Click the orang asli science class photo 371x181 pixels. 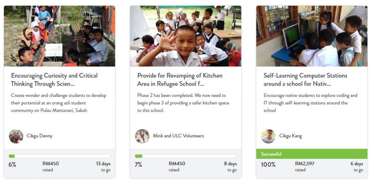click(x=59, y=36)
